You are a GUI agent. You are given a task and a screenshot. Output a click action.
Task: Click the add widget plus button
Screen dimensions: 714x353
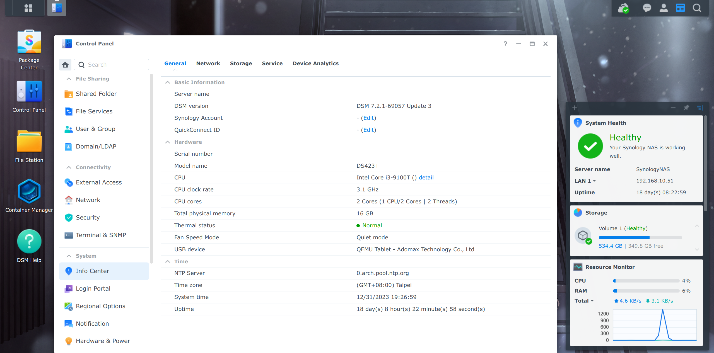pyautogui.click(x=575, y=108)
